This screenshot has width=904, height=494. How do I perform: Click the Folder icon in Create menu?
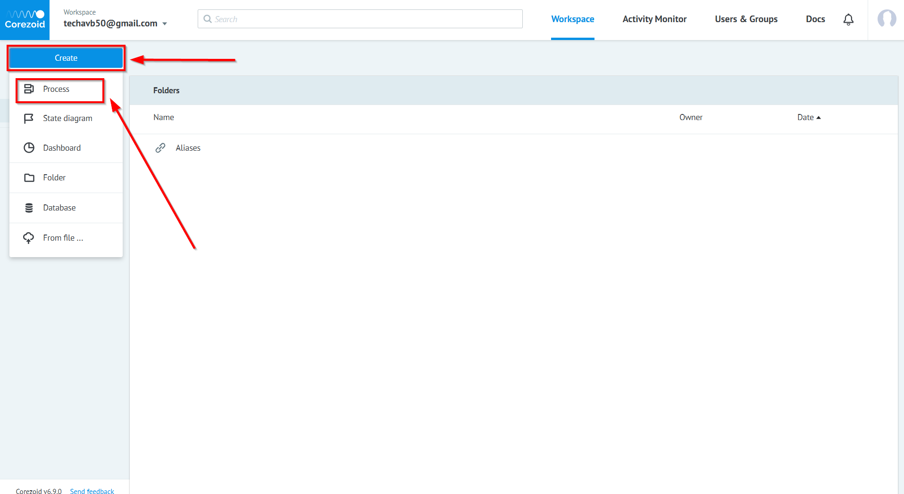[29, 178]
